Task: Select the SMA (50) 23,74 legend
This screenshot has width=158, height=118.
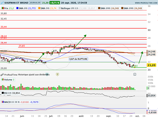Action: click(x=47, y=8)
